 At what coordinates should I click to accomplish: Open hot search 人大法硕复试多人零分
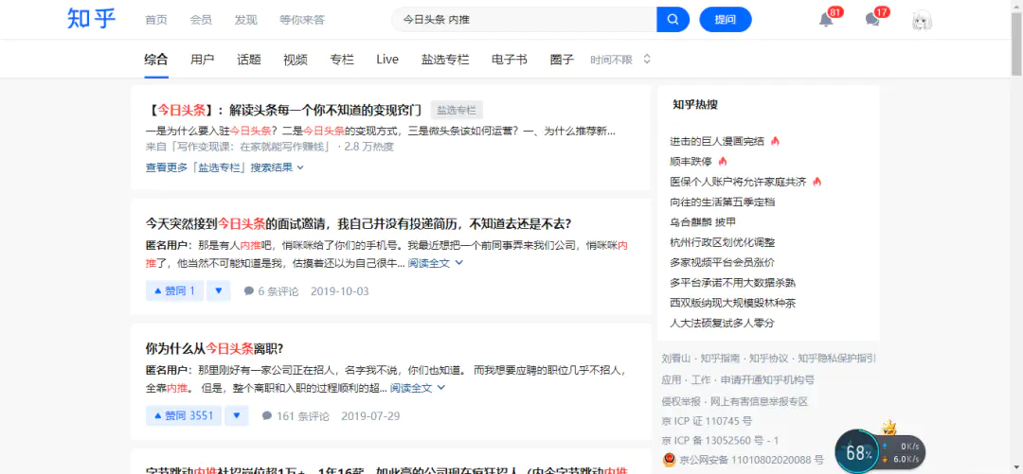[722, 323]
